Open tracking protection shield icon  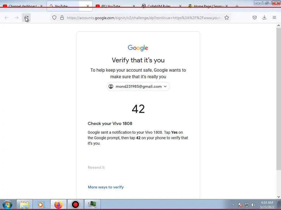(x=54, y=17)
